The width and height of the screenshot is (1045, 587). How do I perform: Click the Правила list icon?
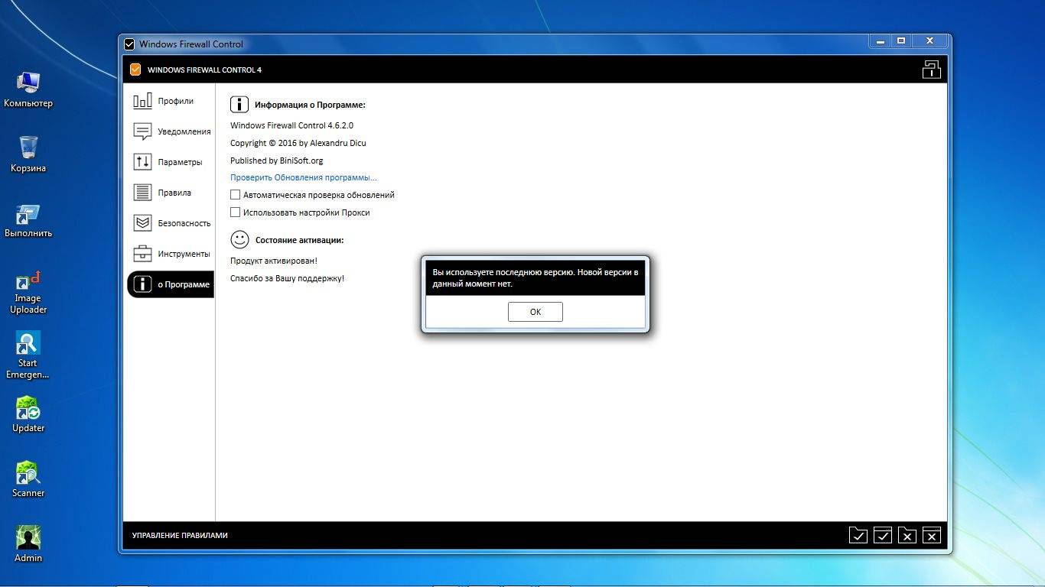tap(142, 193)
